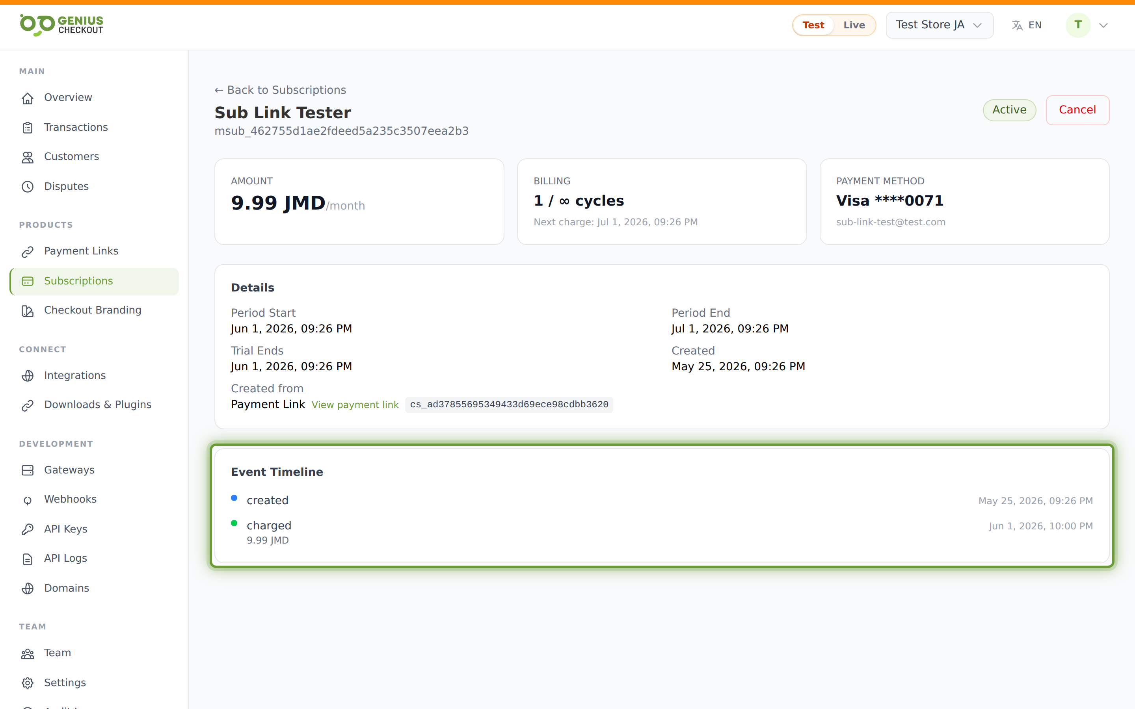1135x709 pixels.
Task: Click the Disputes clock icon
Action: [x=28, y=187]
